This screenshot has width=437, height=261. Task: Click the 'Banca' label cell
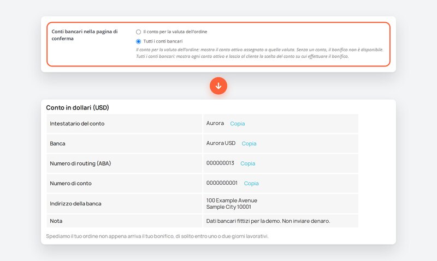(125, 143)
